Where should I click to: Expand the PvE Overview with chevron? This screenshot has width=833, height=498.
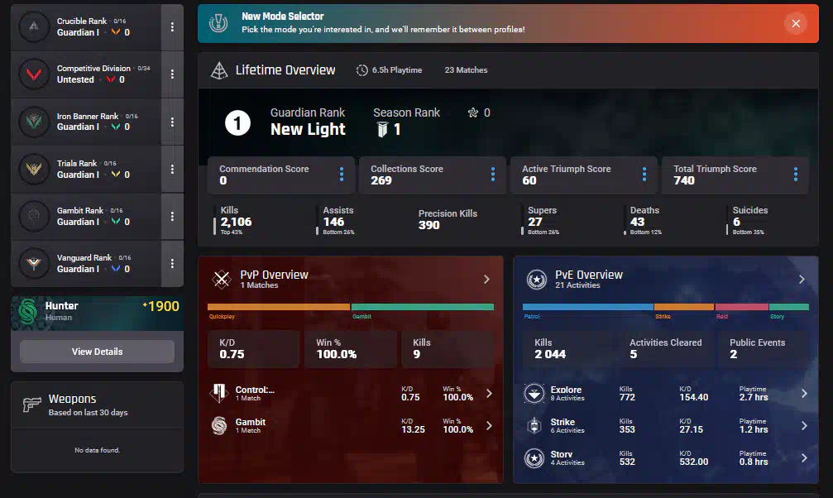click(x=802, y=279)
